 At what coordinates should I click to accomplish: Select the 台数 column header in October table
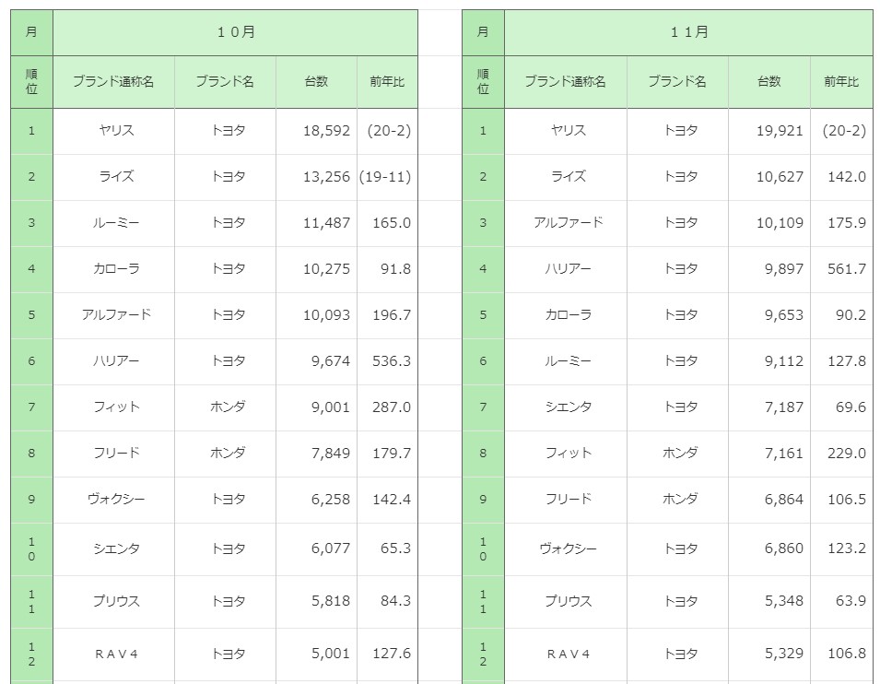coord(316,81)
